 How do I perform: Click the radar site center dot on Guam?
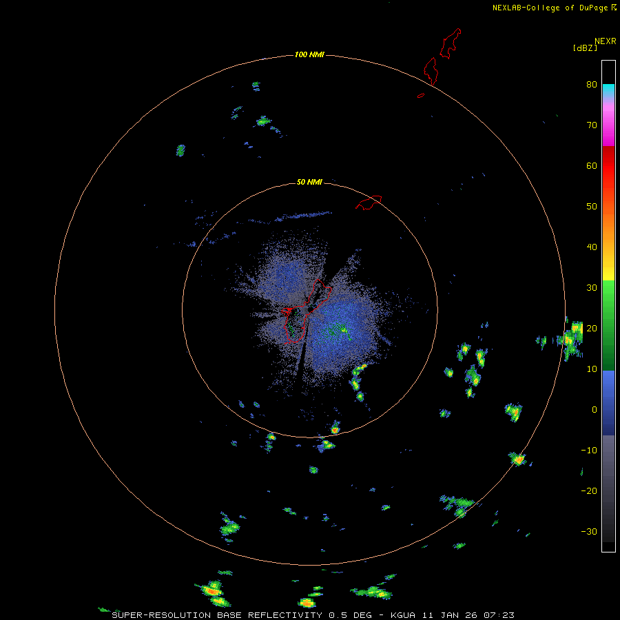pyautogui.click(x=311, y=309)
